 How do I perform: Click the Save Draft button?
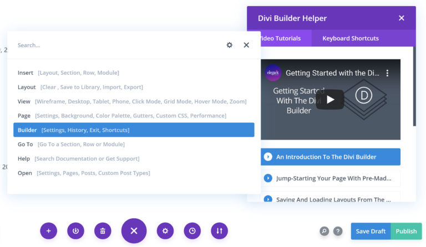[x=371, y=231]
